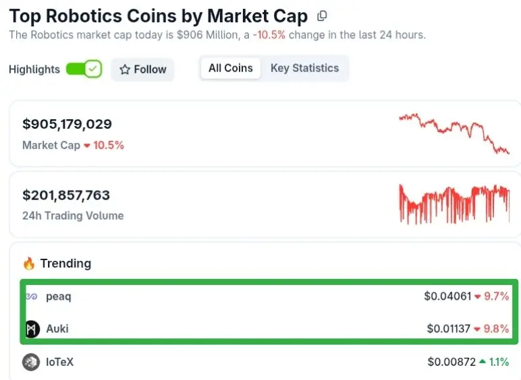Open the peaq coin link
The width and height of the screenshot is (521, 380).
(x=58, y=296)
